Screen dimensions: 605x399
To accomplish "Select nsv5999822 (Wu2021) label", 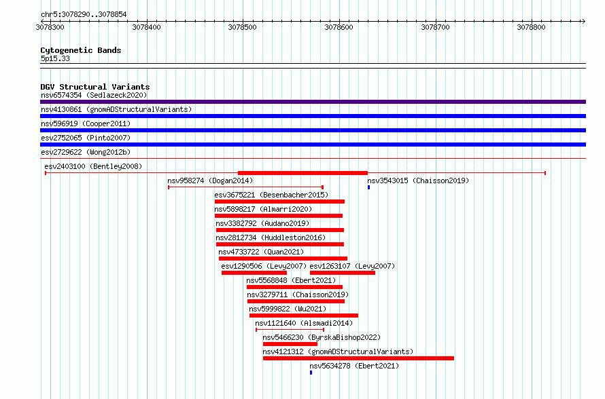I will [288, 309].
